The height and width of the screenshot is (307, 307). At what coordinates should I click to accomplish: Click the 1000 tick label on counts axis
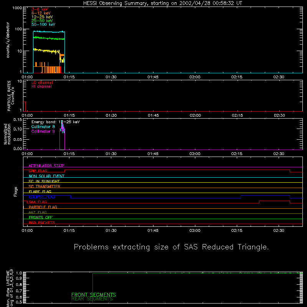click(17, 8)
